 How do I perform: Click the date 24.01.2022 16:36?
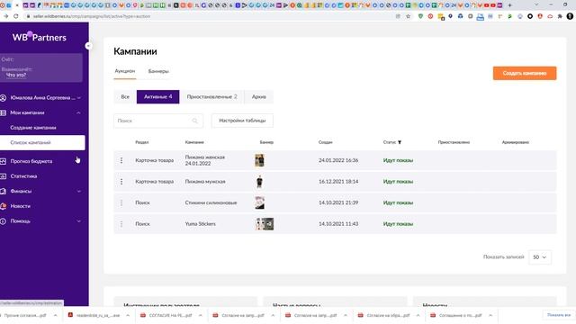click(x=338, y=160)
